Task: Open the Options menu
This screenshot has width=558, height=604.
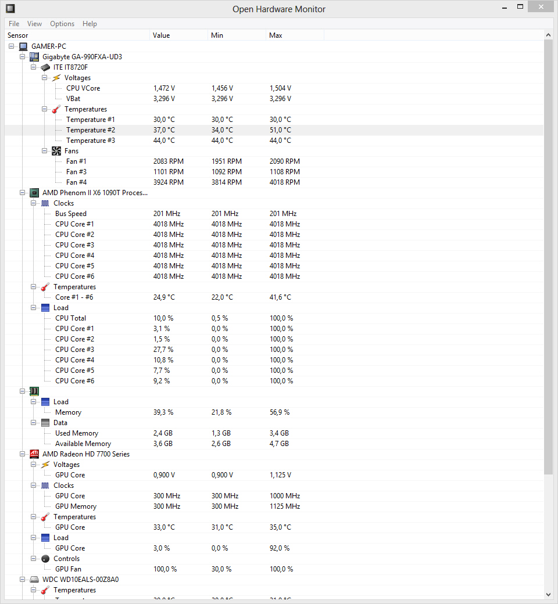Action: (x=62, y=23)
